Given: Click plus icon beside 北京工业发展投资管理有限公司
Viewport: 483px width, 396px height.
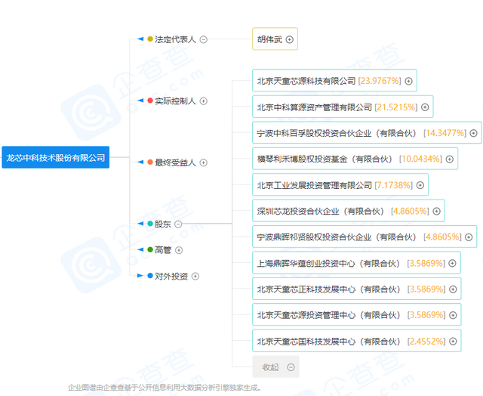Looking at the screenshot, I should point(420,185).
